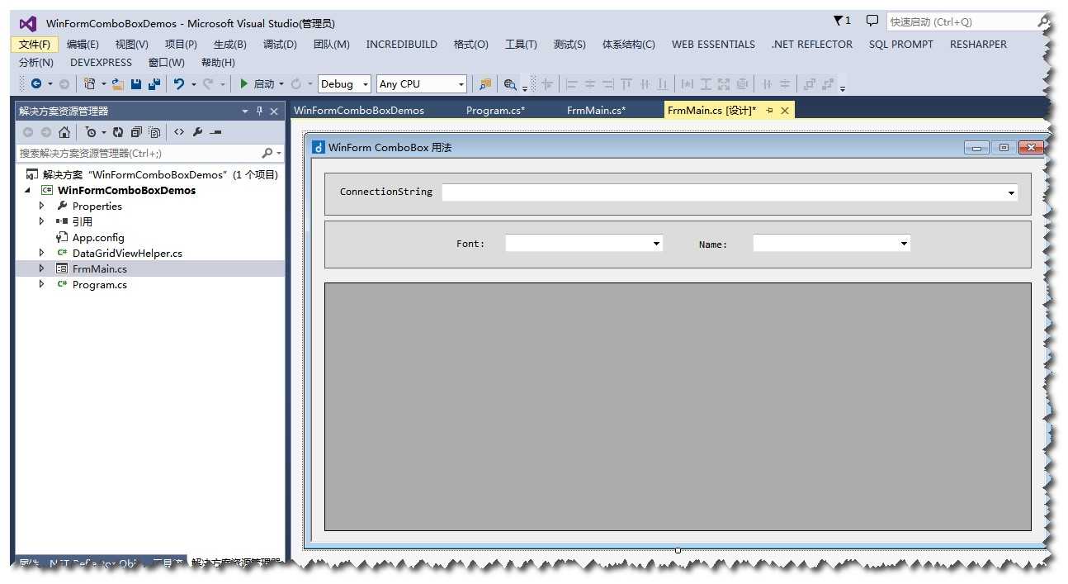Viewport: 1068px width, 584px height.
Task: Click the Align Tops layout icon
Action: coord(626,84)
